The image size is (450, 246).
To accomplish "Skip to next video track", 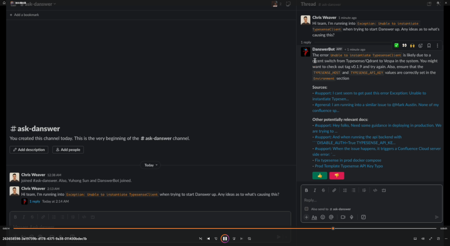I will [x=242, y=239].
